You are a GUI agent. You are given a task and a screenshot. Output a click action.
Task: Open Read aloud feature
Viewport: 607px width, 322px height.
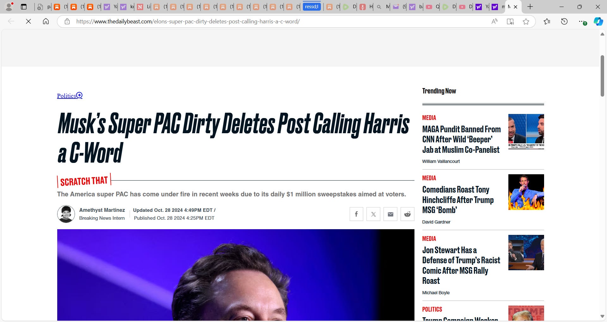(494, 21)
